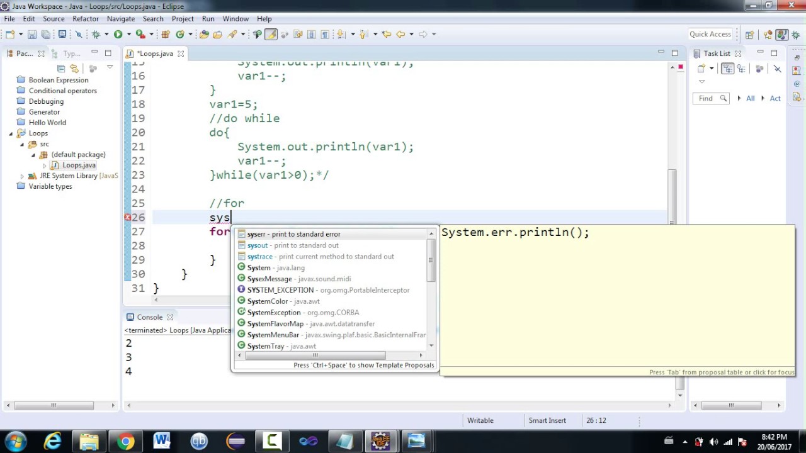Click the Windows Start button

pos(16,441)
